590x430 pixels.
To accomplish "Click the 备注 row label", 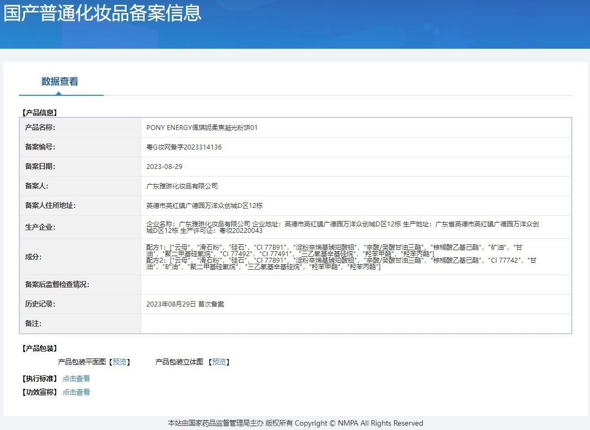I will (34, 323).
